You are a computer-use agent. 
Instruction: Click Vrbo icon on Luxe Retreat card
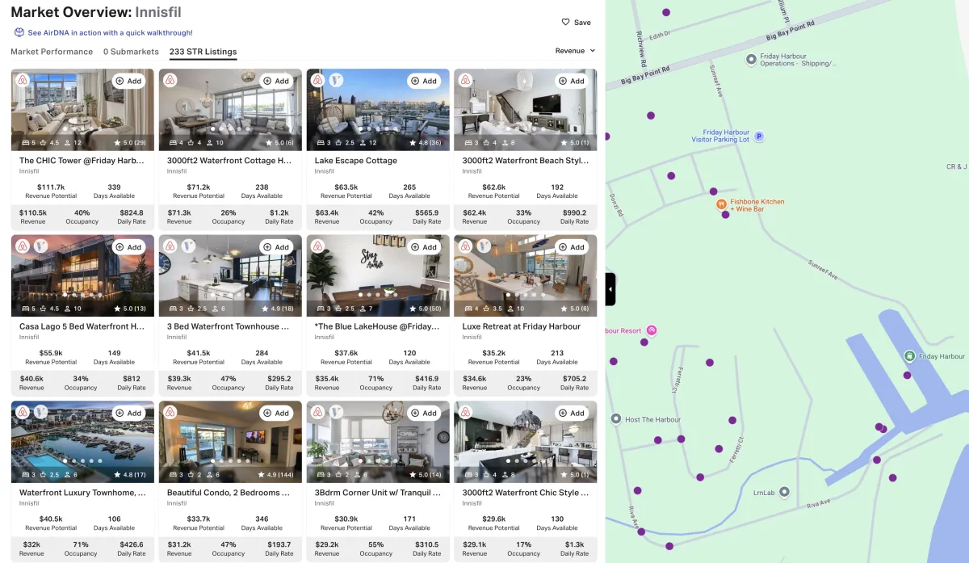[x=484, y=246]
